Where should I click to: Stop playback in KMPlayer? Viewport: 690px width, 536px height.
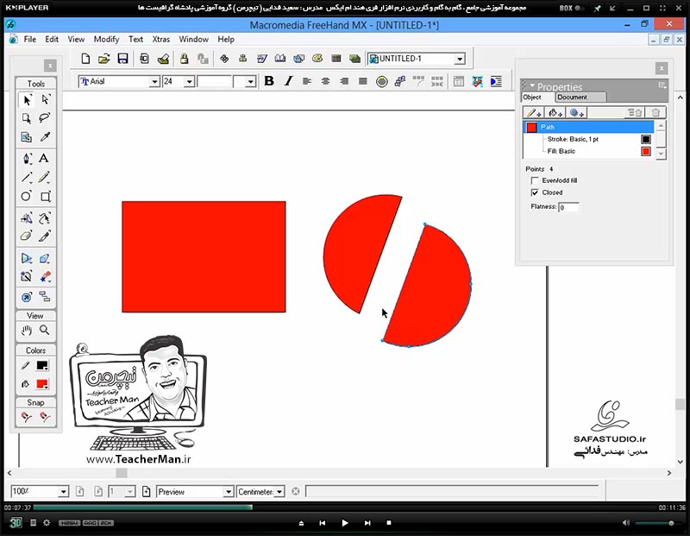(389, 523)
